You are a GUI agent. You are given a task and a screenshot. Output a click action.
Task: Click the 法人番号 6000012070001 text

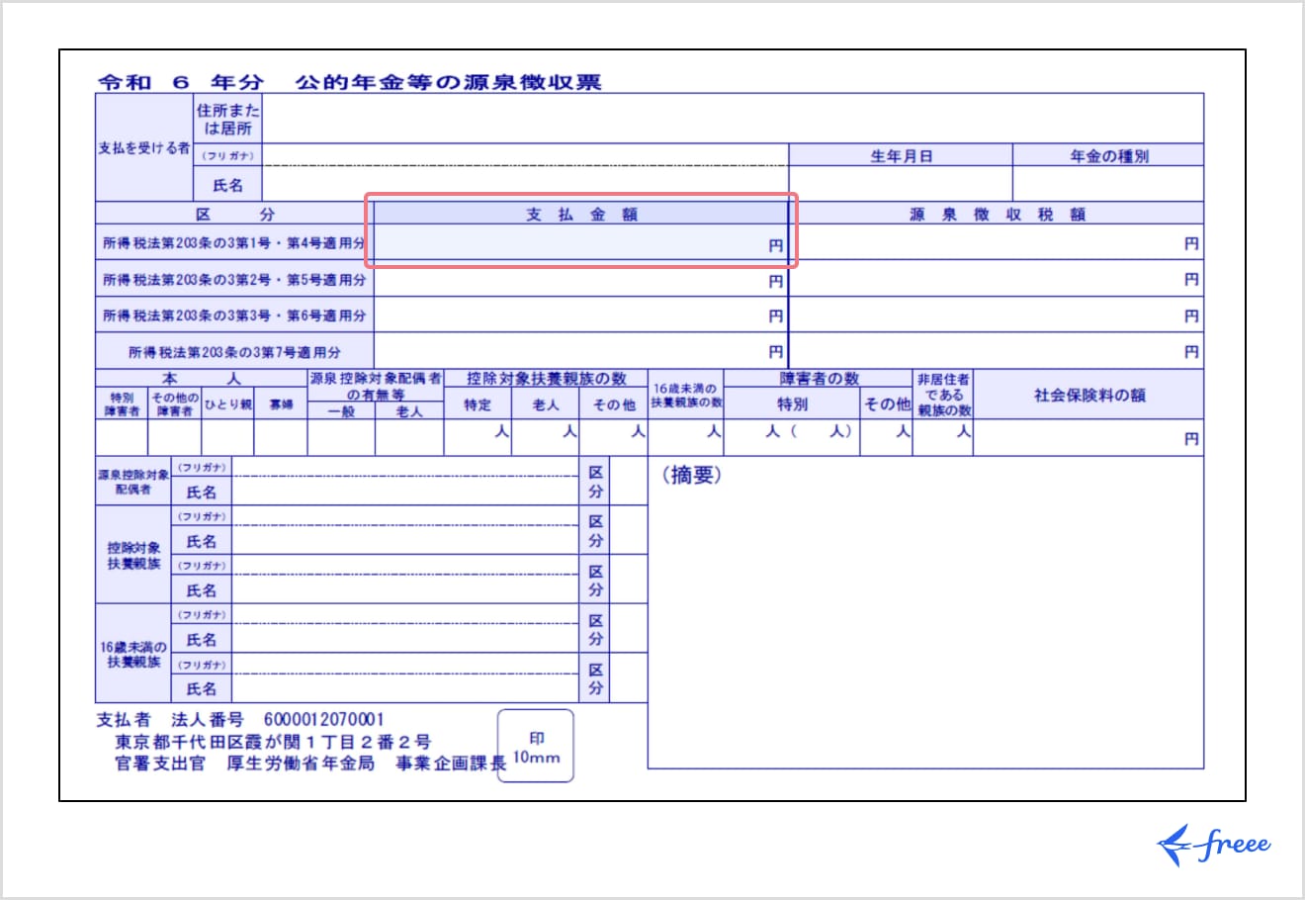pyautogui.click(x=323, y=719)
